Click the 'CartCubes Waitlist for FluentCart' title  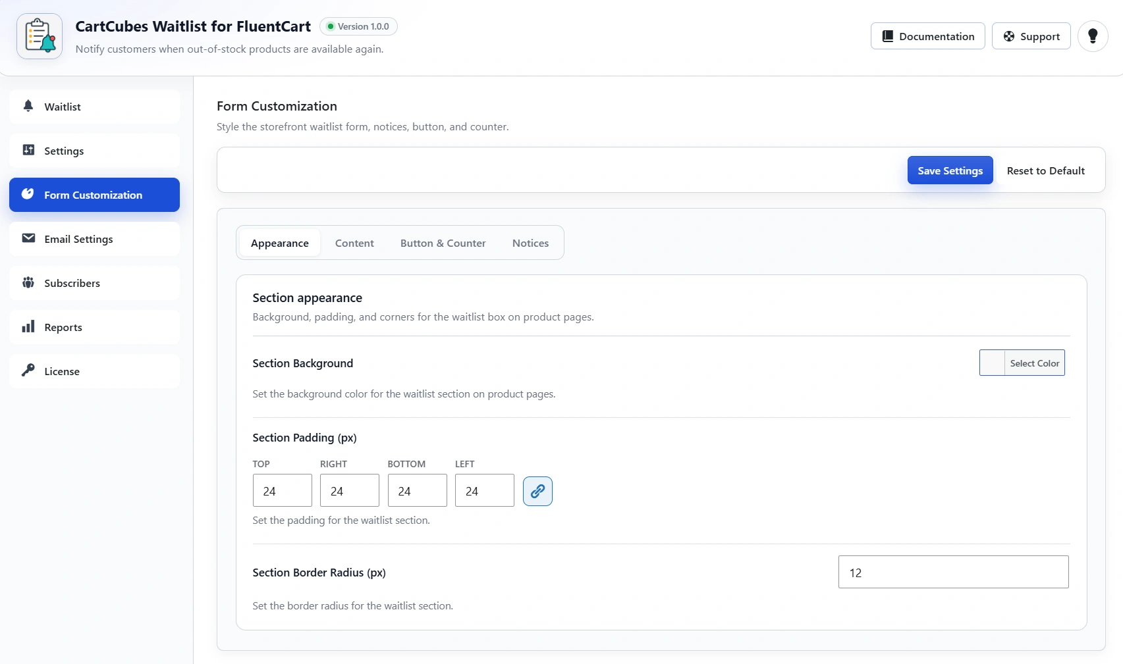point(193,26)
